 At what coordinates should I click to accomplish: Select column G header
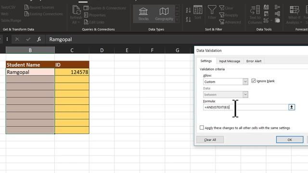click(x=178, y=50)
